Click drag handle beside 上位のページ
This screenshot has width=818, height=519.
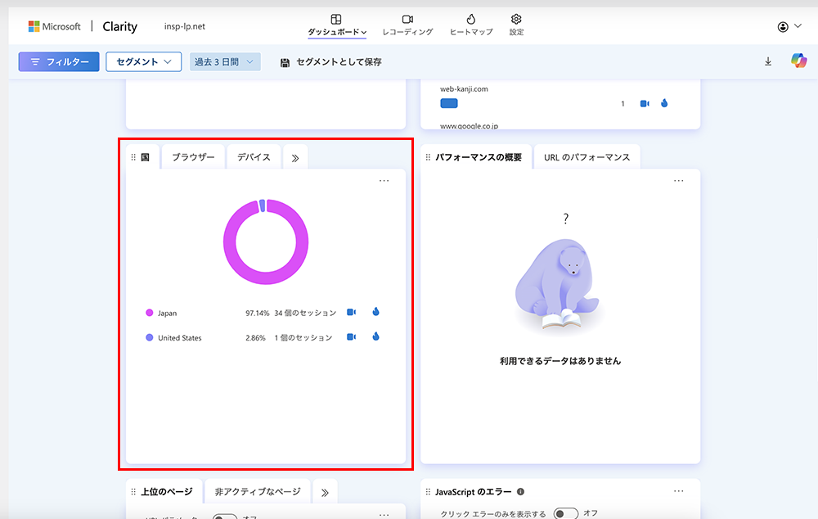(x=133, y=492)
